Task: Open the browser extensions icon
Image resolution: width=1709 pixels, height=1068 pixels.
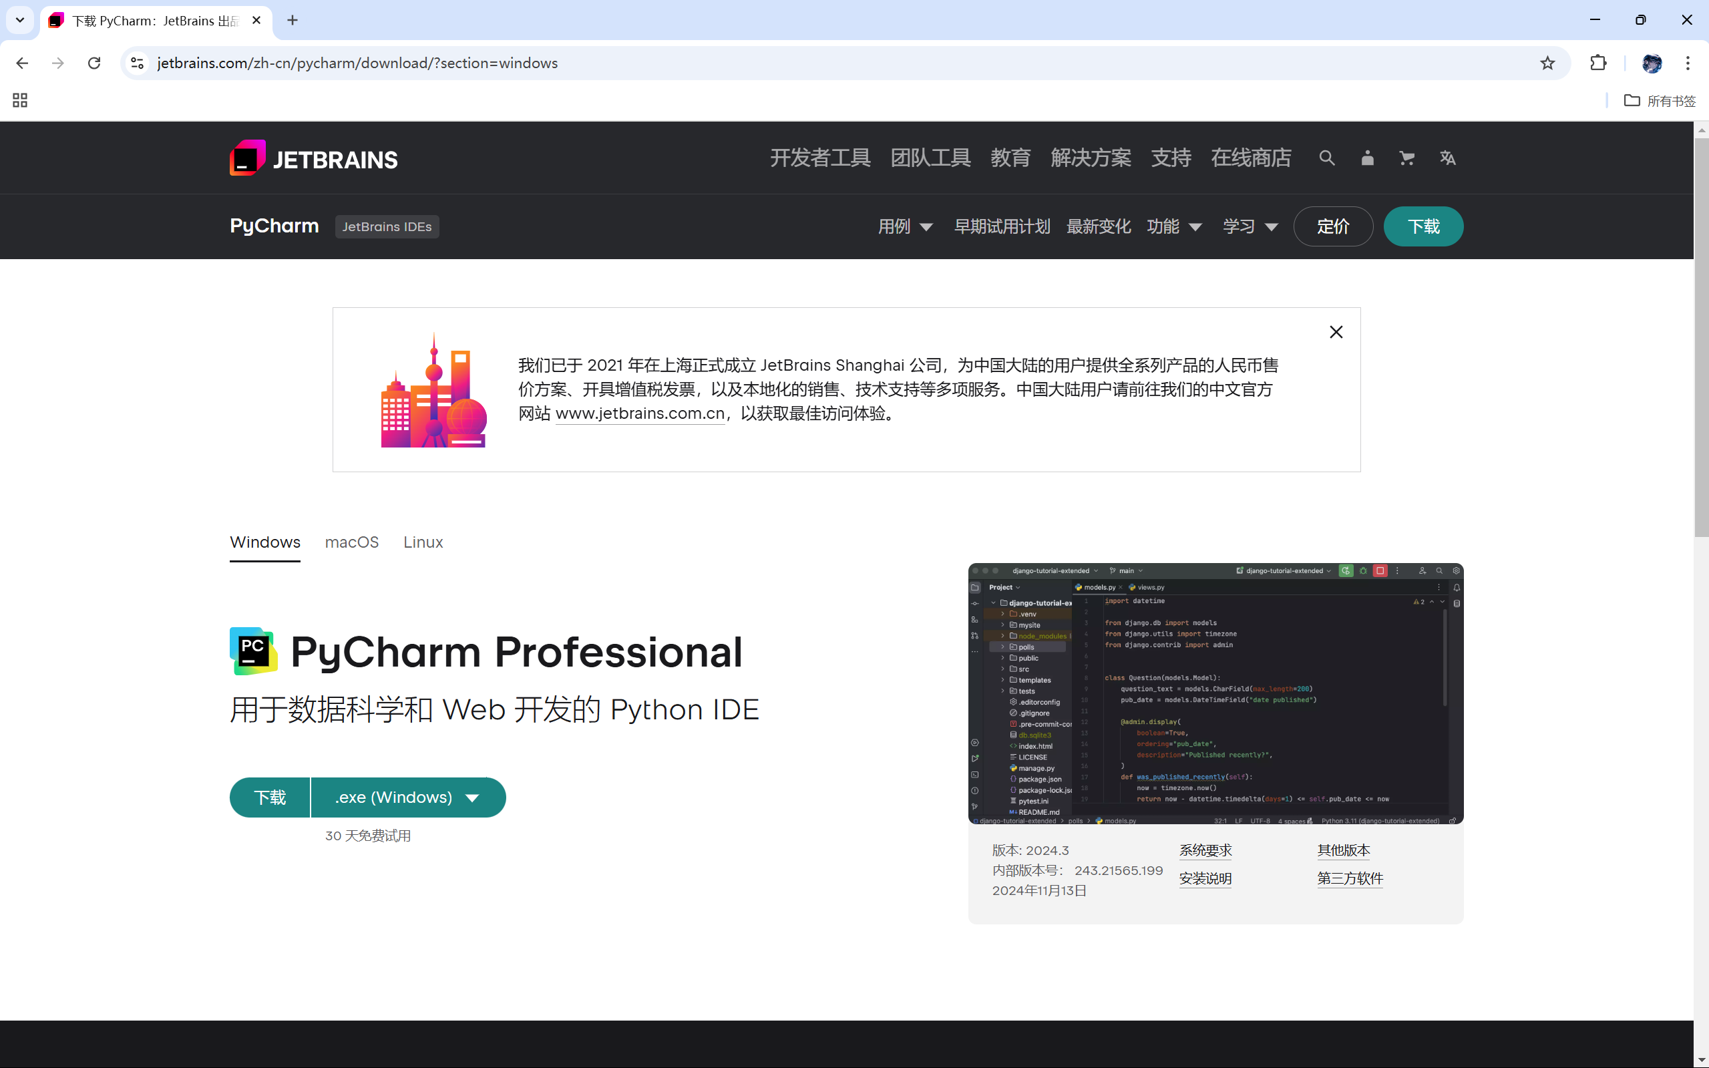Action: tap(1598, 63)
